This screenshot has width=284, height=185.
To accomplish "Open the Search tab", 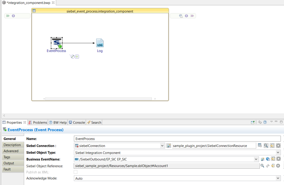I will click(94, 122).
